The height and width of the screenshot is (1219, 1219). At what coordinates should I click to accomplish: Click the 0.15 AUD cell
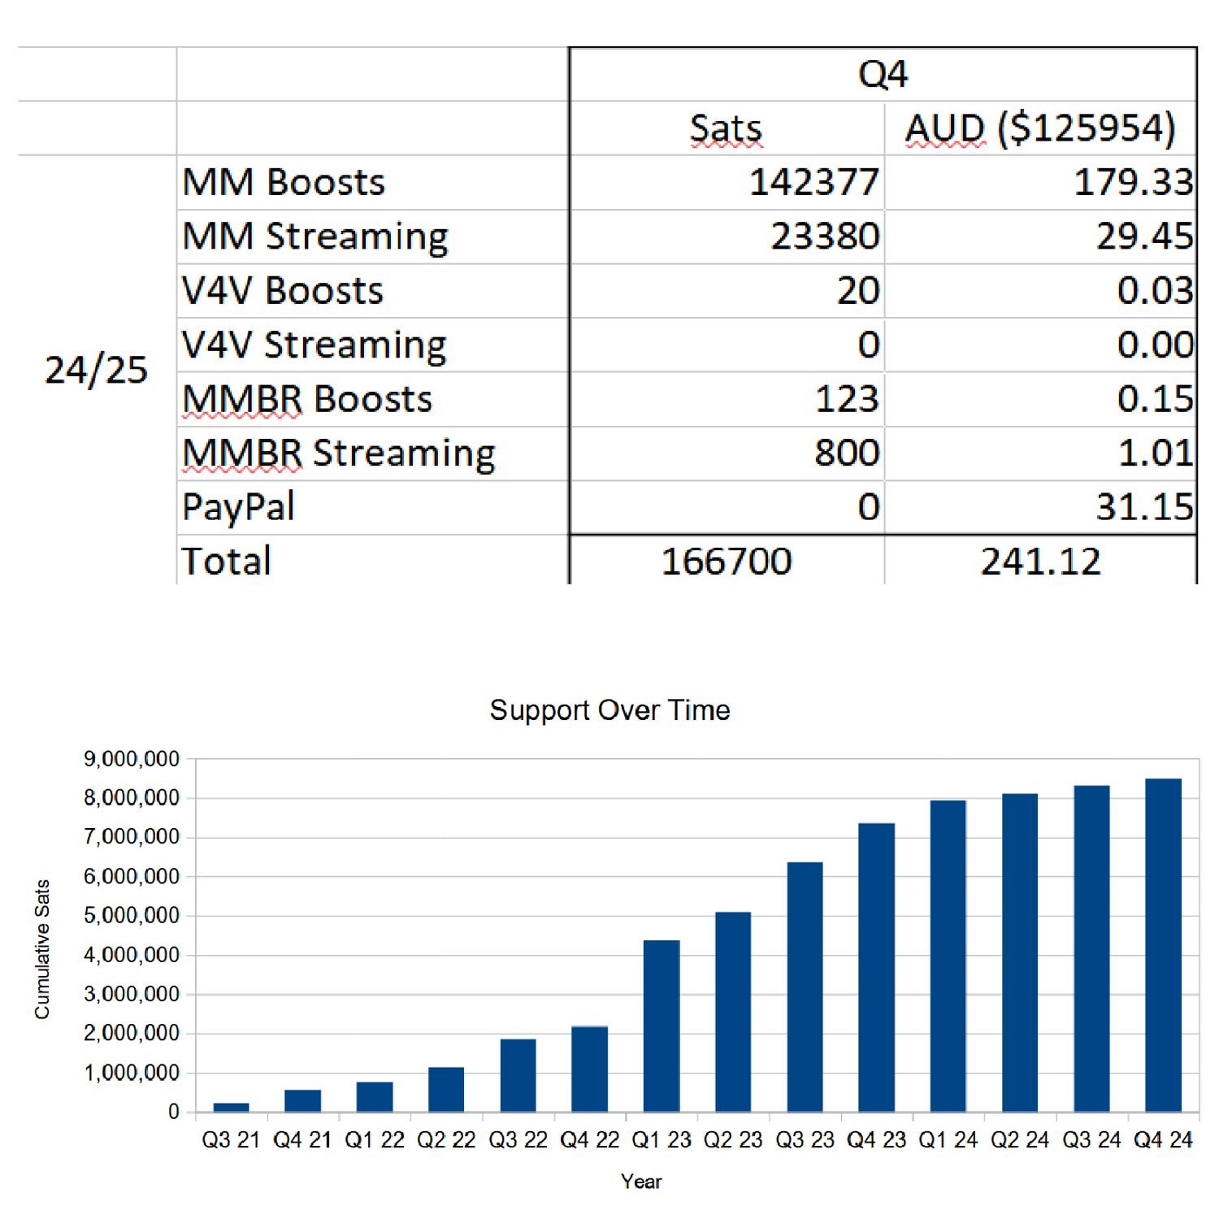tap(1040, 399)
